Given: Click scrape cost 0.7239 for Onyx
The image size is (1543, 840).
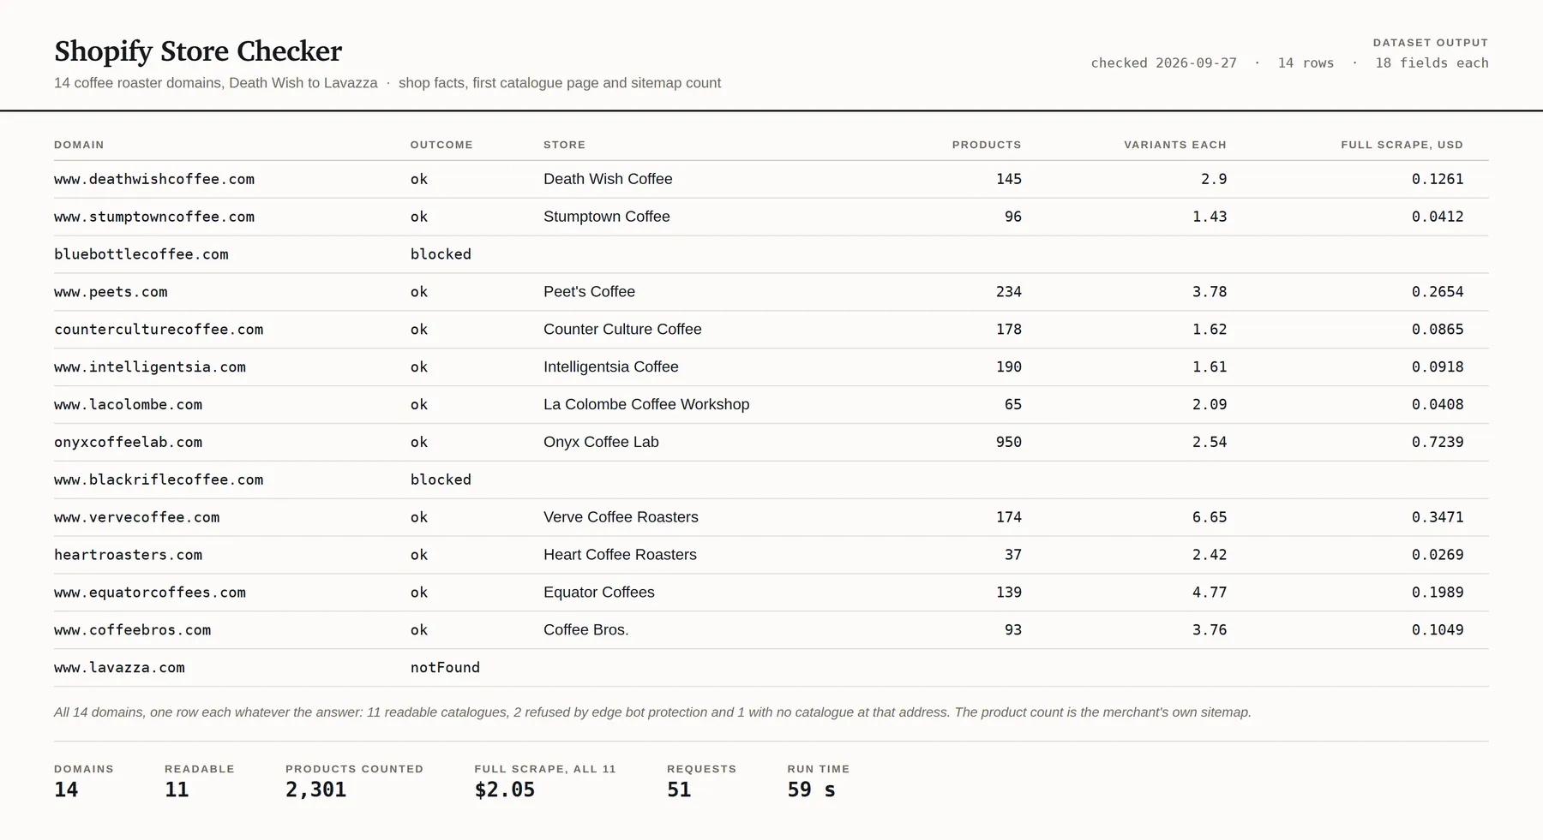Looking at the screenshot, I should point(1438,443).
